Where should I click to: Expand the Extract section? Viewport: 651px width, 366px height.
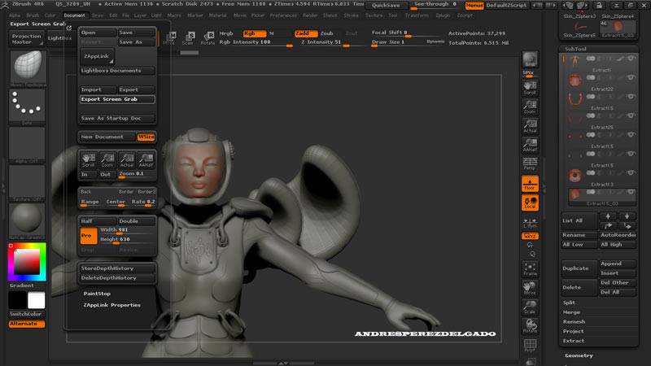point(574,341)
